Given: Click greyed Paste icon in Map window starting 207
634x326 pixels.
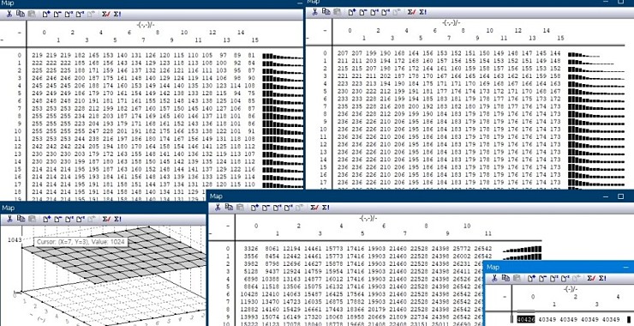Looking at the screenshot, I should (337, 12).
